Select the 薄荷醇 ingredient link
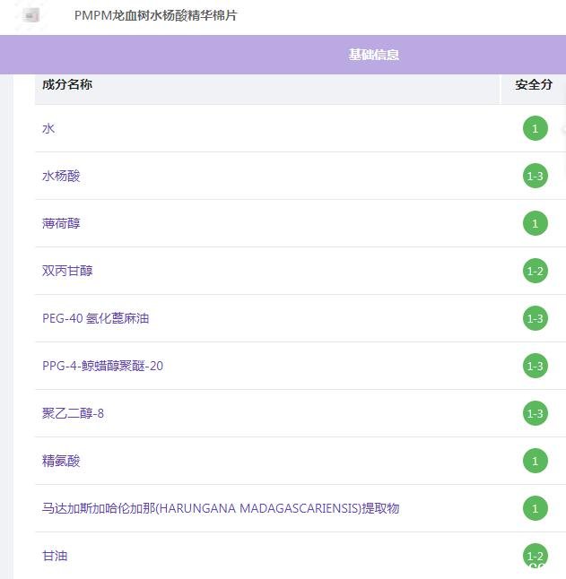Viewport: 566px width, 579px height. coord(61,223)
